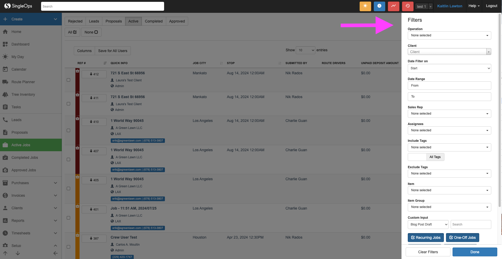Click the yellow sun icon in header
This screenshot has height=259, width=502.
click(365, 6)
